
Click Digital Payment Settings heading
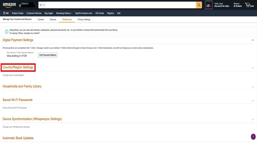pyautogui.click(x=18, y=40)
